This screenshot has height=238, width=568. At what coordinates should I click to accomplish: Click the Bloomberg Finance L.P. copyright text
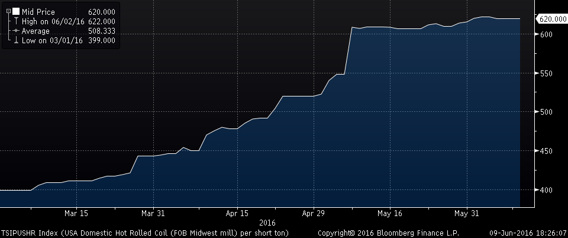388,233
